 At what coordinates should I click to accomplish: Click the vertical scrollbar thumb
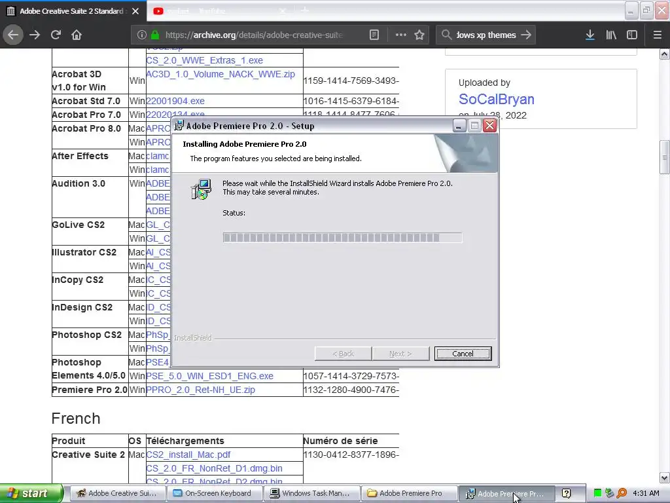[x=664, y=157]
